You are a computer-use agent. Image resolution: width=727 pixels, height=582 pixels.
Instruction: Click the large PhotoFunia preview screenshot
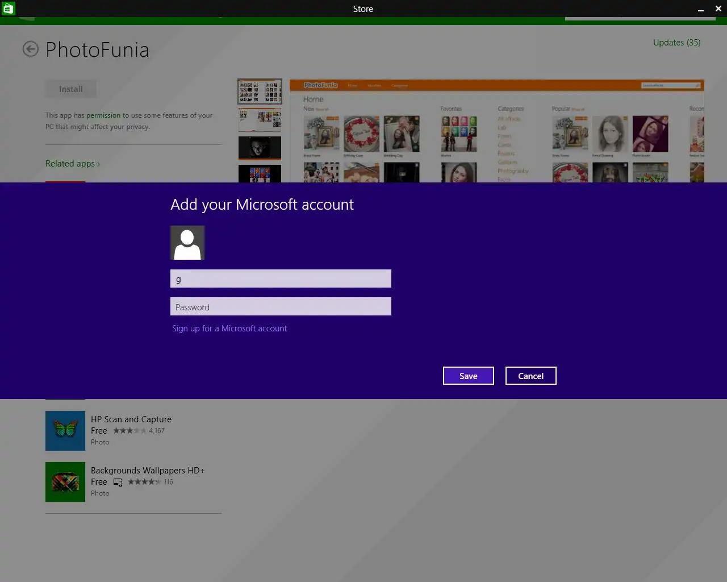point(497,131)
